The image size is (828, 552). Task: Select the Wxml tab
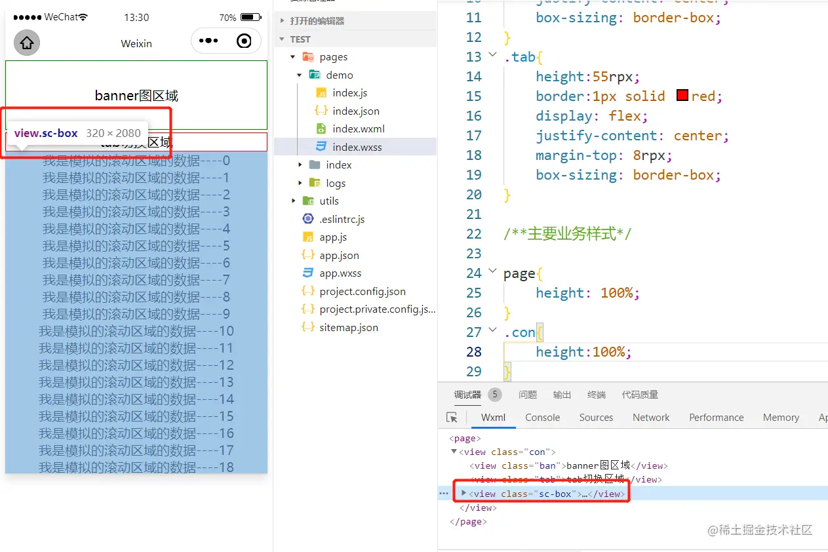[x=493, y=418]
